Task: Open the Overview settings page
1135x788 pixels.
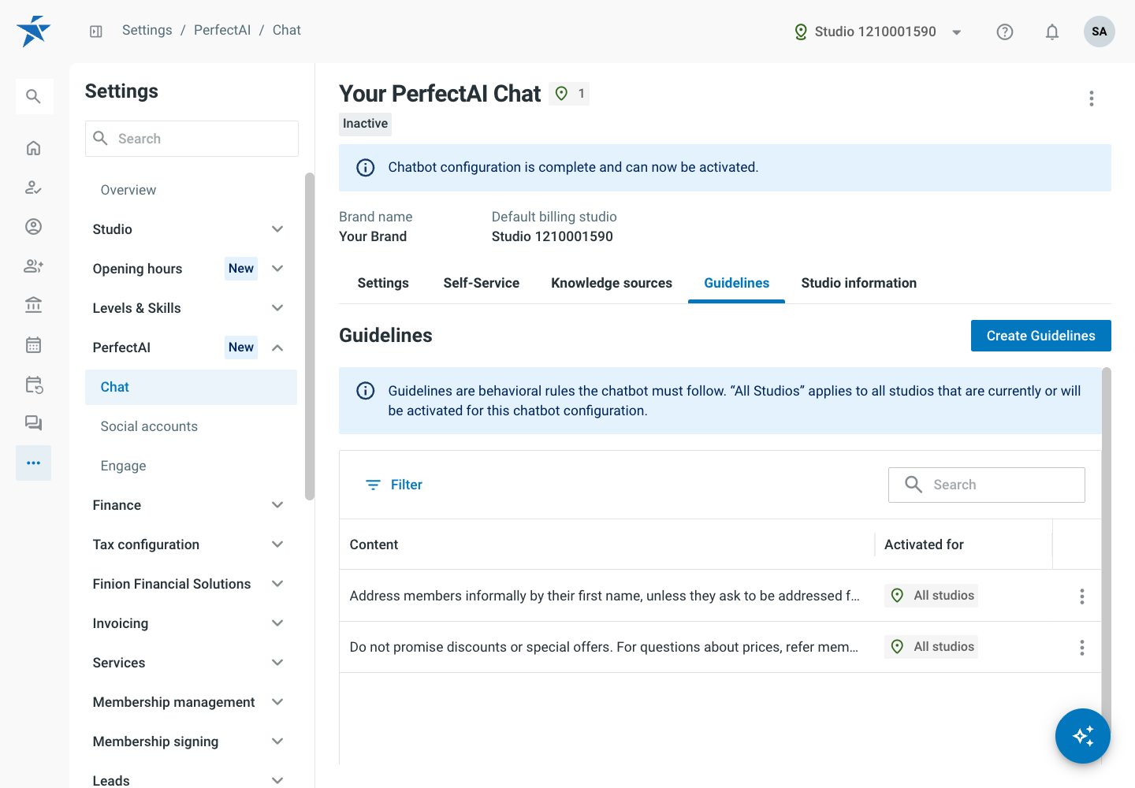Action: (191, 190)
